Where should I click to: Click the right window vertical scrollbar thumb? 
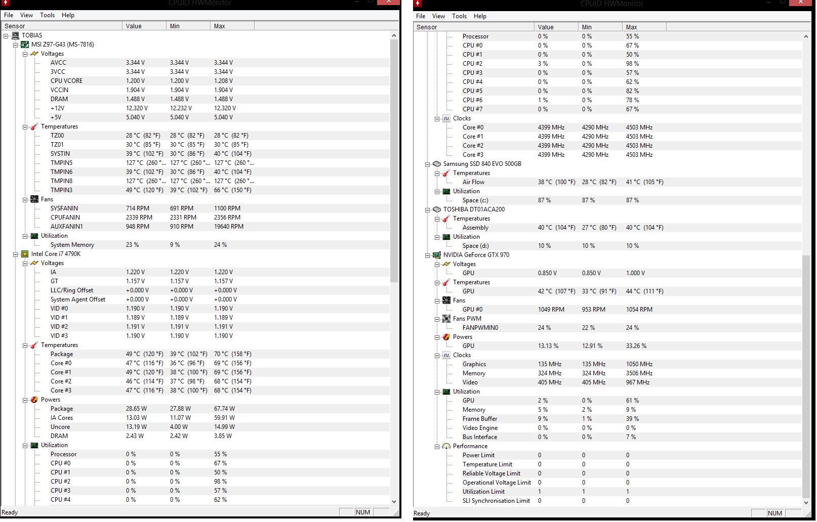pos(806,377)
